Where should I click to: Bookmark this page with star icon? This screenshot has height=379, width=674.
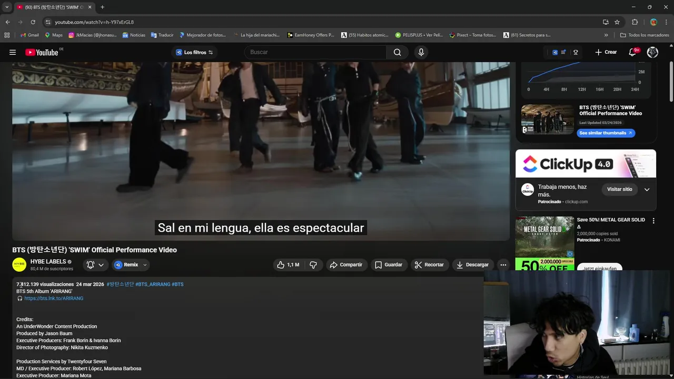(617, 22)
